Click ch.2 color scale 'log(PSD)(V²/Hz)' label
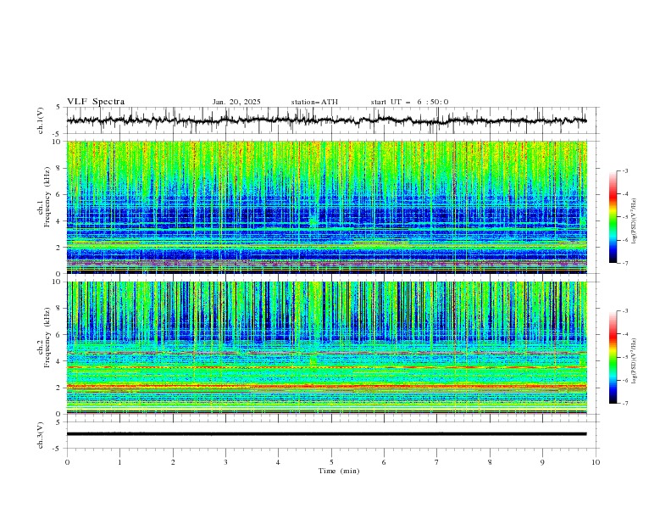671x519 pixels. [635, 360]
